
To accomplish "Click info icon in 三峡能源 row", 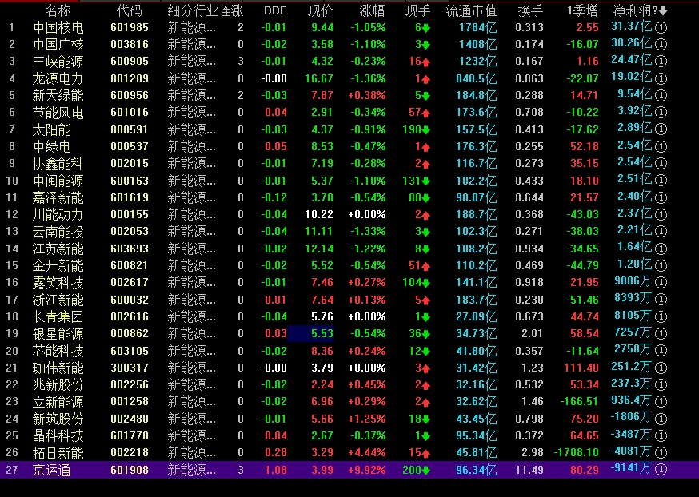I will (661, 62).
